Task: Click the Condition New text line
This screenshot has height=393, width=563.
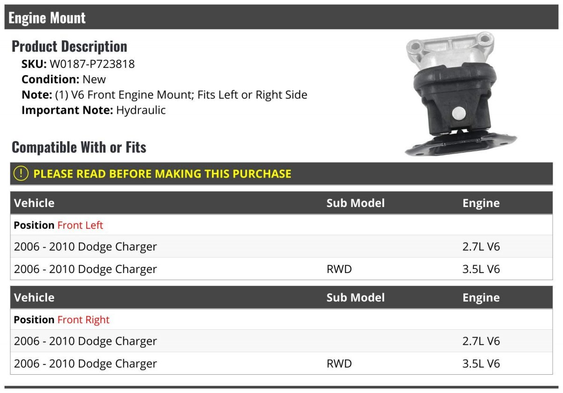Action: pos(64,79)
